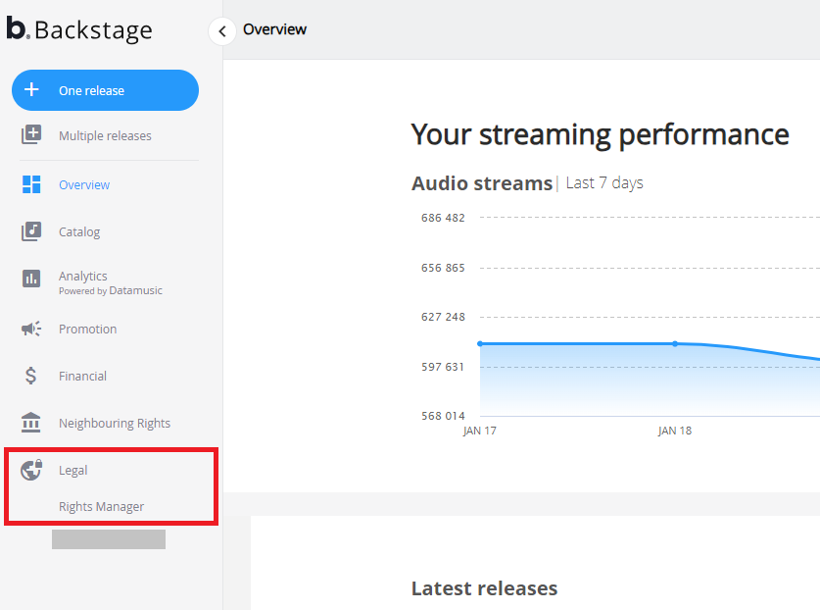Click the Financial dollar sign icon

point(31,376)
